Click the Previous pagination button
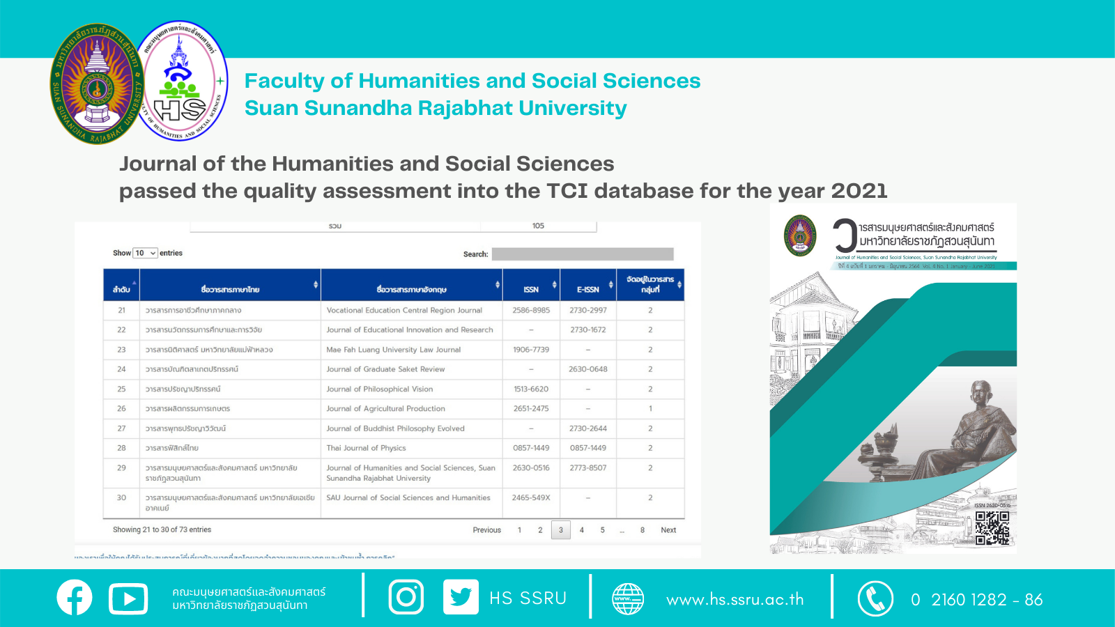This screenshot has height=627, width=1115. [x=486, y=530]
